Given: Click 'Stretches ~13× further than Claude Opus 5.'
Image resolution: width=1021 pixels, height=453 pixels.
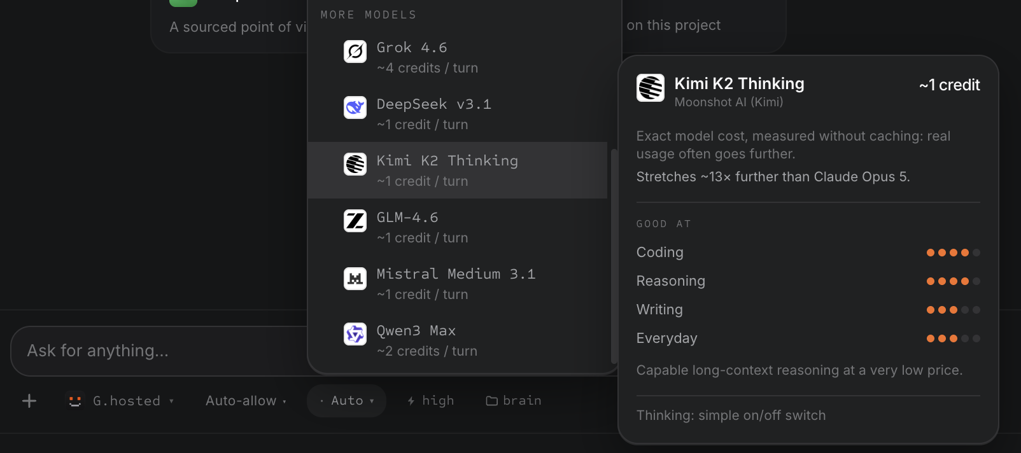Looking at the screenshot, I should [x=773, y=177].
